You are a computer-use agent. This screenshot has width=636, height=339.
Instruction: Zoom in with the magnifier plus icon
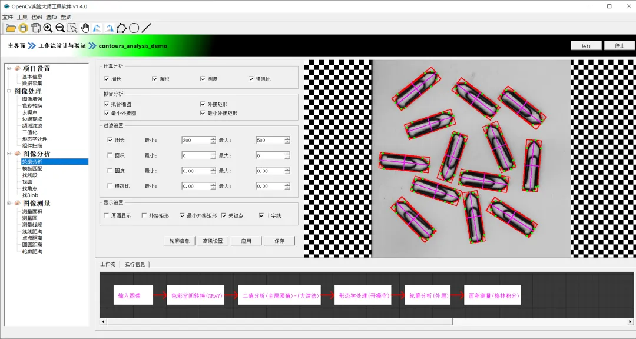48,28
